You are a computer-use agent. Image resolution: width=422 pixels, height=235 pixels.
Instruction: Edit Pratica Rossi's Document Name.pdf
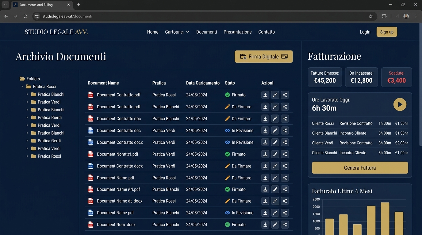click(x=275, y=178)
